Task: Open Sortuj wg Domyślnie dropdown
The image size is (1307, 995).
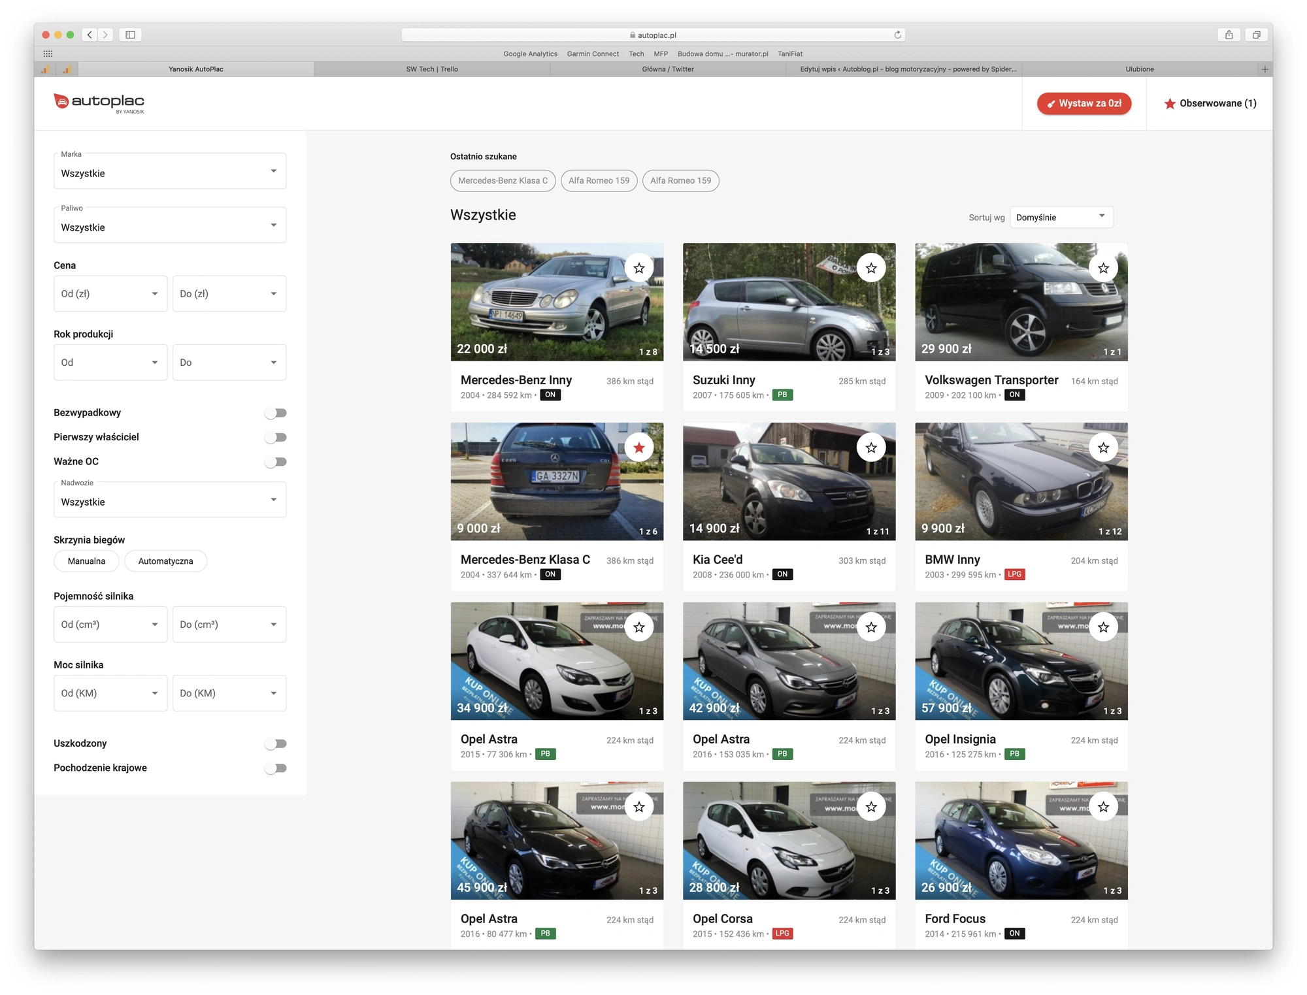Action: [x=1061, y=217]
